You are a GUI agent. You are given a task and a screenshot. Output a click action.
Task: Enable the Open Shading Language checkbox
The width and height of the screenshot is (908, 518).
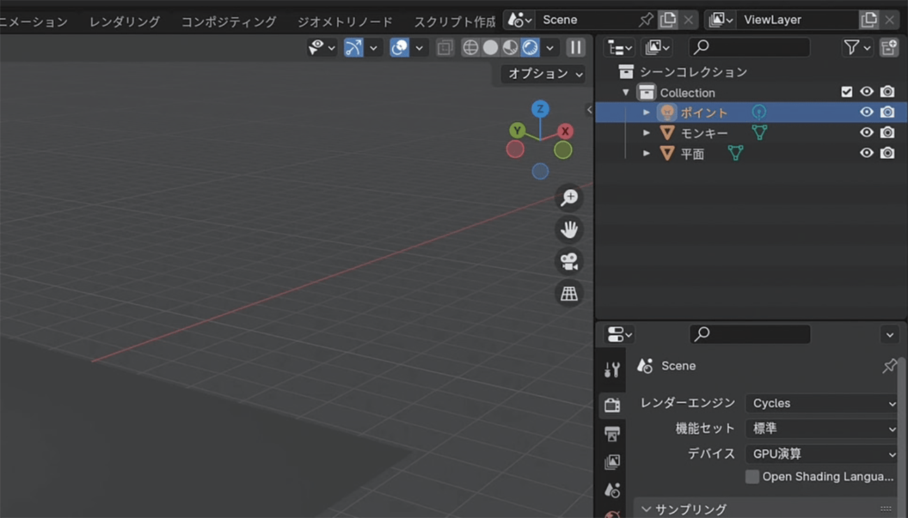(752, 476)
